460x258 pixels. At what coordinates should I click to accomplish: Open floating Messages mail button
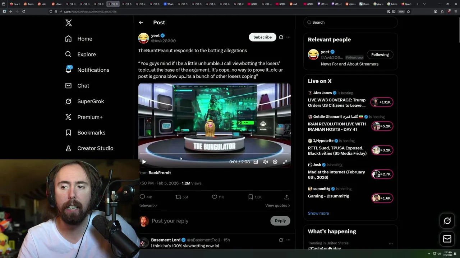coord(447,239)
